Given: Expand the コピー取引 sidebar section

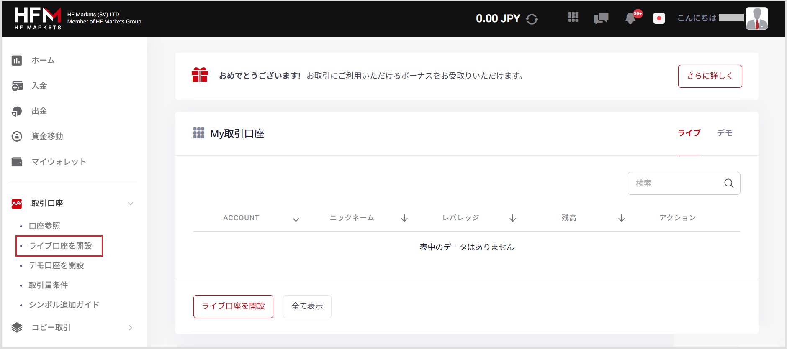Looking at the screenshot, I should point(131,328).
